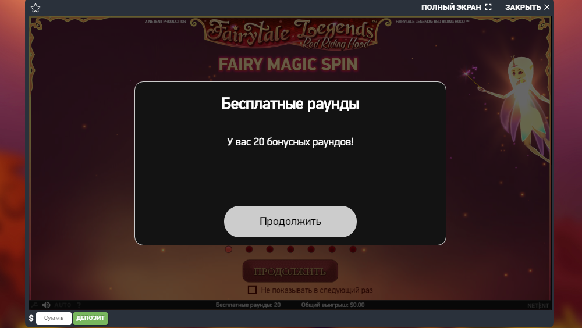
Task: Open the wrench settings icon
Action: click(x=34, y=305)
